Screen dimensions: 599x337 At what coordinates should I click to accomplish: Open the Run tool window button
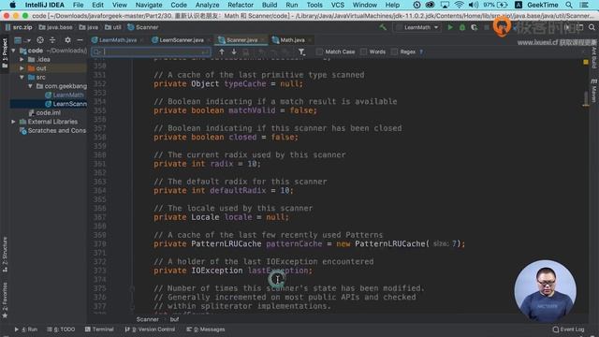tap(25, 329)
